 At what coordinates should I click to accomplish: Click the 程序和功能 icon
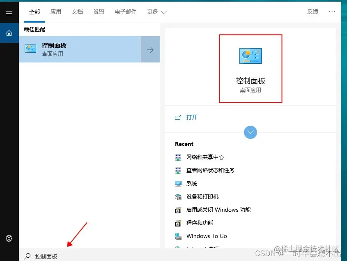[178, 223]
